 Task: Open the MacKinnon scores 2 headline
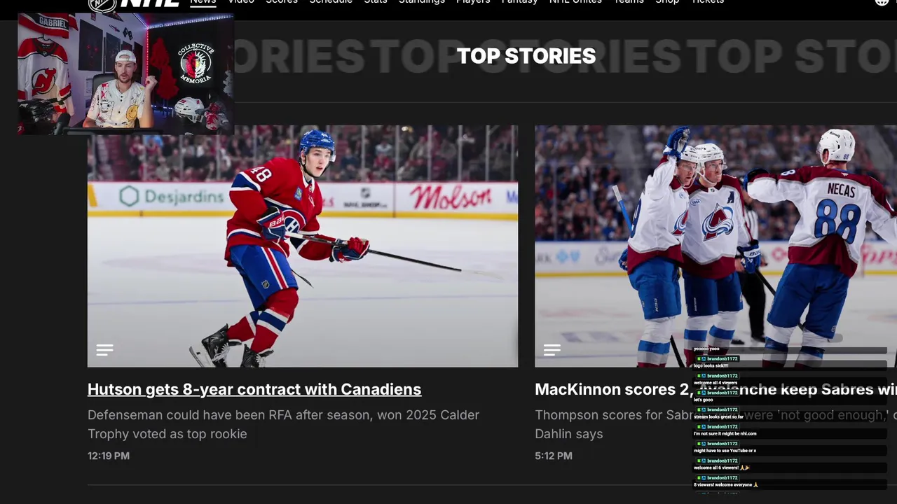[610, 389]
